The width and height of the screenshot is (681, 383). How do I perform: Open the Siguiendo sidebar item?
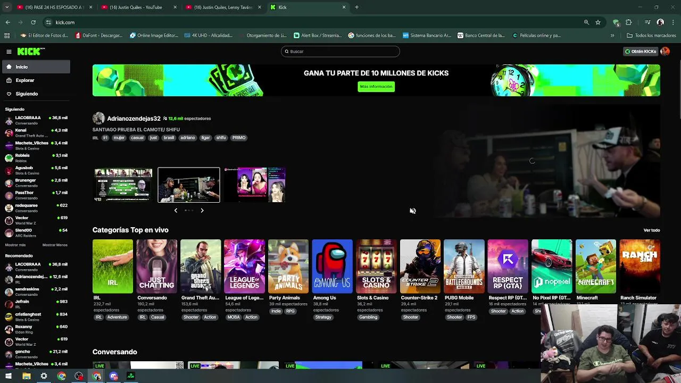tap(35, 94)
